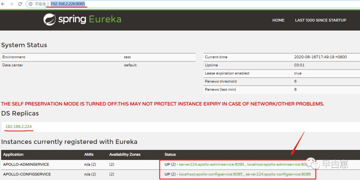Click the DS Replicas heading
Viewport: 360px width, 180px height.
pos(20,113)
